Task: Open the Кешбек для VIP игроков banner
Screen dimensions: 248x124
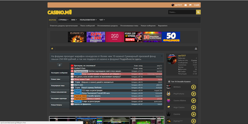Action: (x=134, y=37)
